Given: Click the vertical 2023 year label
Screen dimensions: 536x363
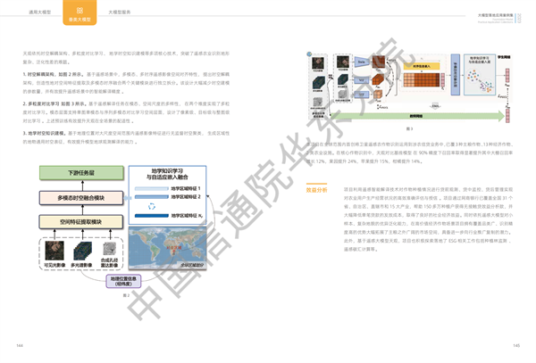Looking at the screenshot, I should tap(519, 18).
